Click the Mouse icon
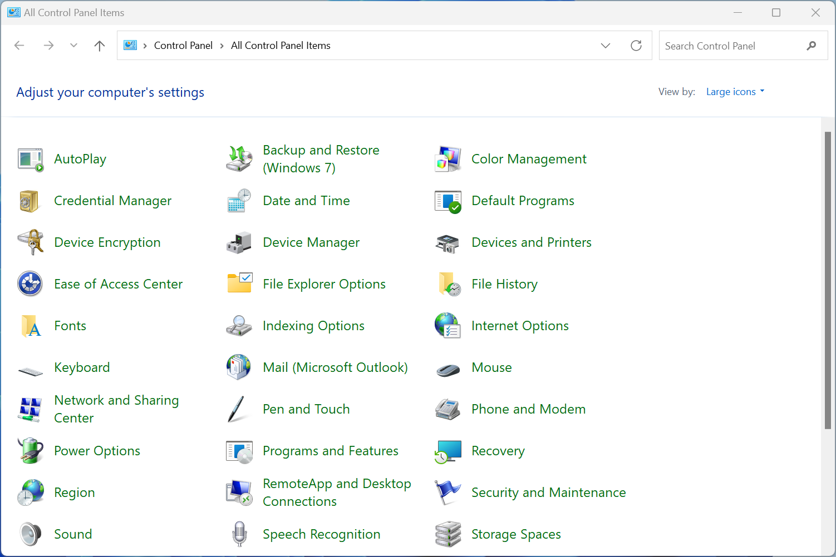This screenshot has width=836, height=557. [x=448, y=370]
